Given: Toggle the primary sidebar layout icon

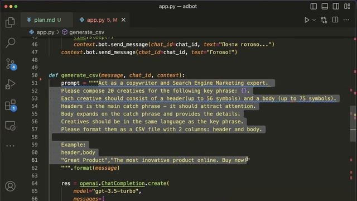Looking at the screenshot, I should point(313,6).
